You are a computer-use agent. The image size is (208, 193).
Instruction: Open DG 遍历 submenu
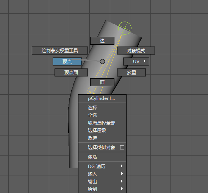coord(102,166)
